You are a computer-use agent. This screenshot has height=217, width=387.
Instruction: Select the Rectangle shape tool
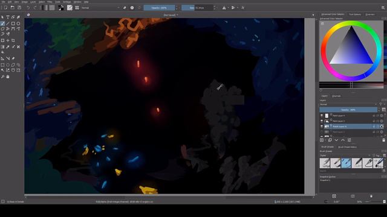(13, 24)
